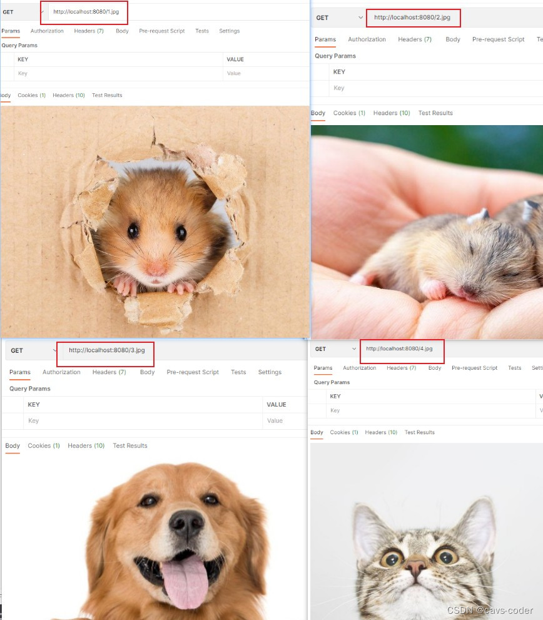Open request Body tab in the 3.jpg request
The image size is (543, 620).
pos(147,372)
